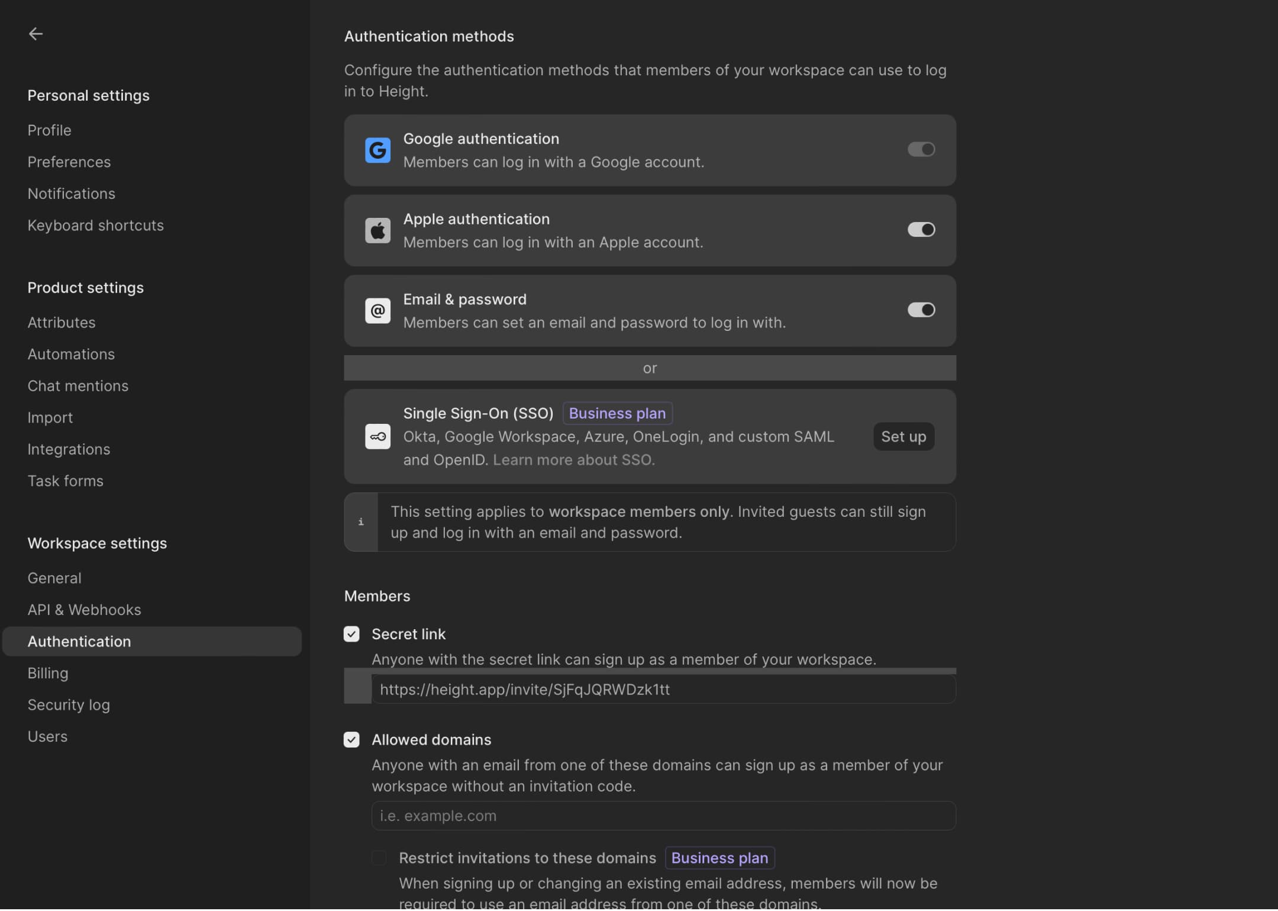Click the secret invite link field
The width and height of the screenshot is (1278, 911).
pos(663,690)
